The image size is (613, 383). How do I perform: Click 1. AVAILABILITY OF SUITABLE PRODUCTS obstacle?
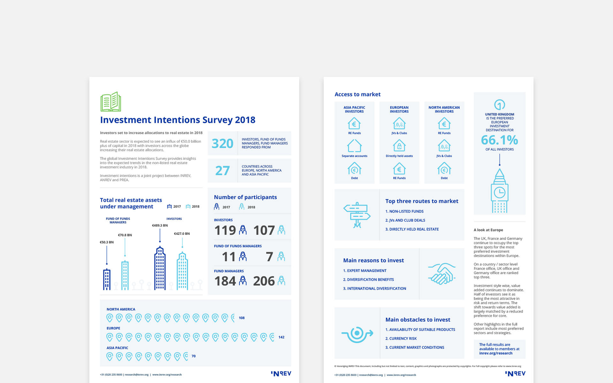(420, 330)
